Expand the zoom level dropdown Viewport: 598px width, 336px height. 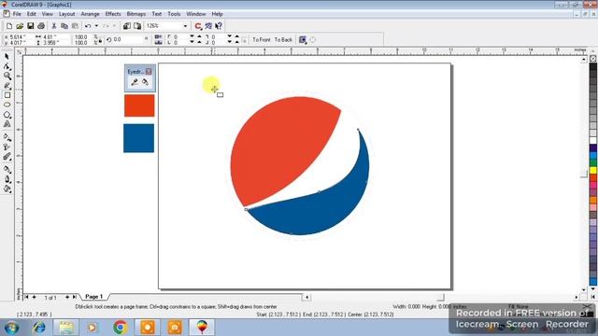[185, 26]
